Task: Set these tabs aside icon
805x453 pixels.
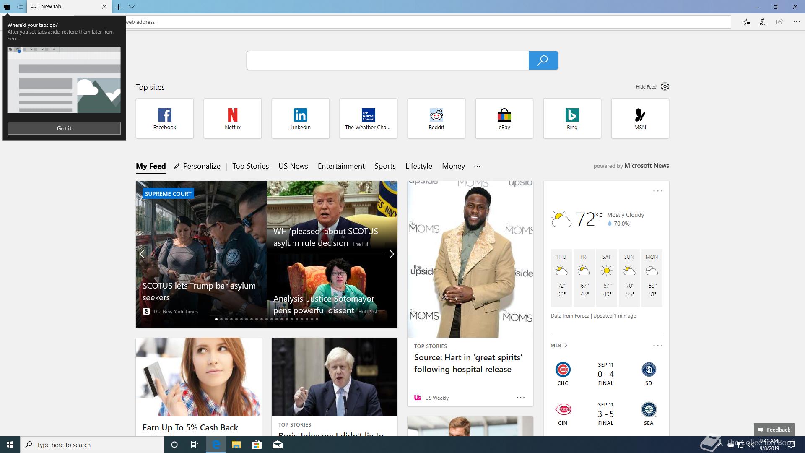Action: [20, 7]
